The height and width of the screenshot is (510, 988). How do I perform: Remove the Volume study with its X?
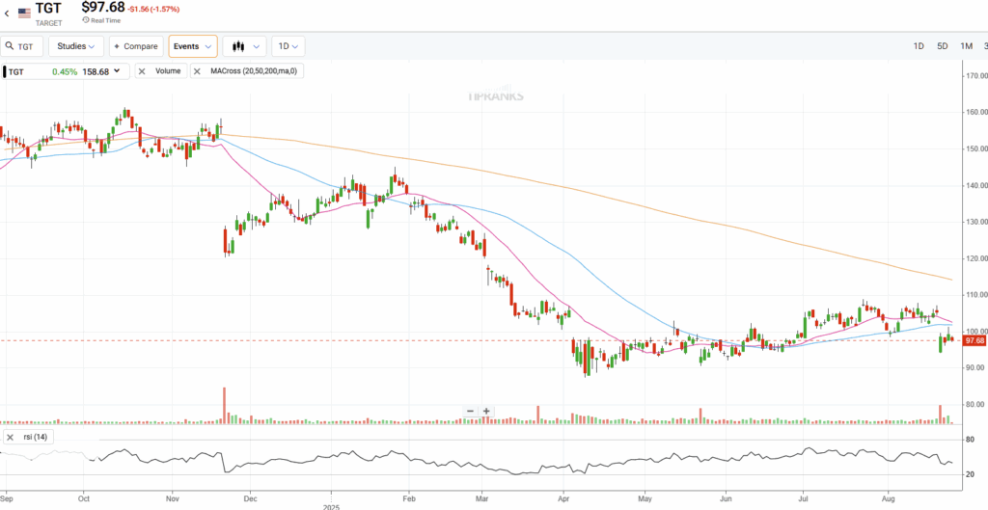(142, 71)
